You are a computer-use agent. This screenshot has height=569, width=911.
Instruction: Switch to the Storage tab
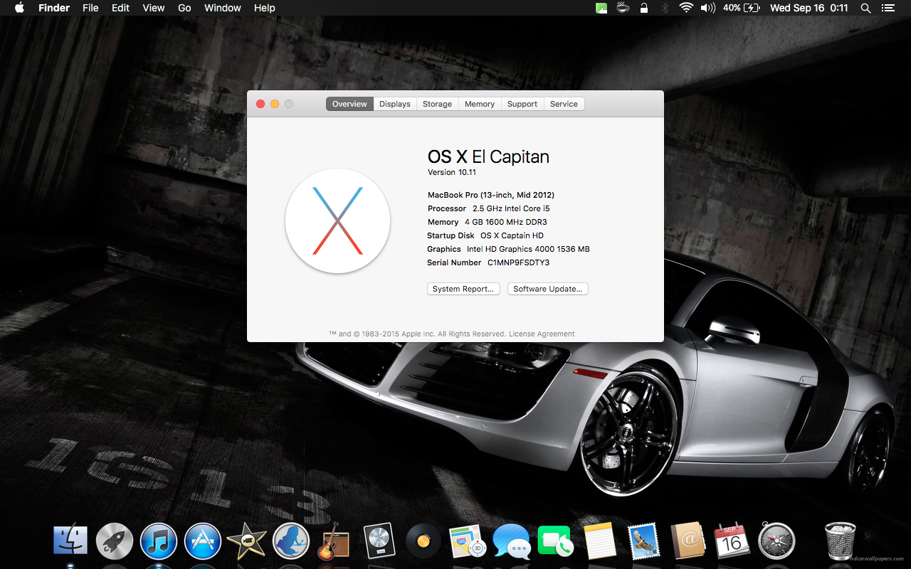click(437, 104)
